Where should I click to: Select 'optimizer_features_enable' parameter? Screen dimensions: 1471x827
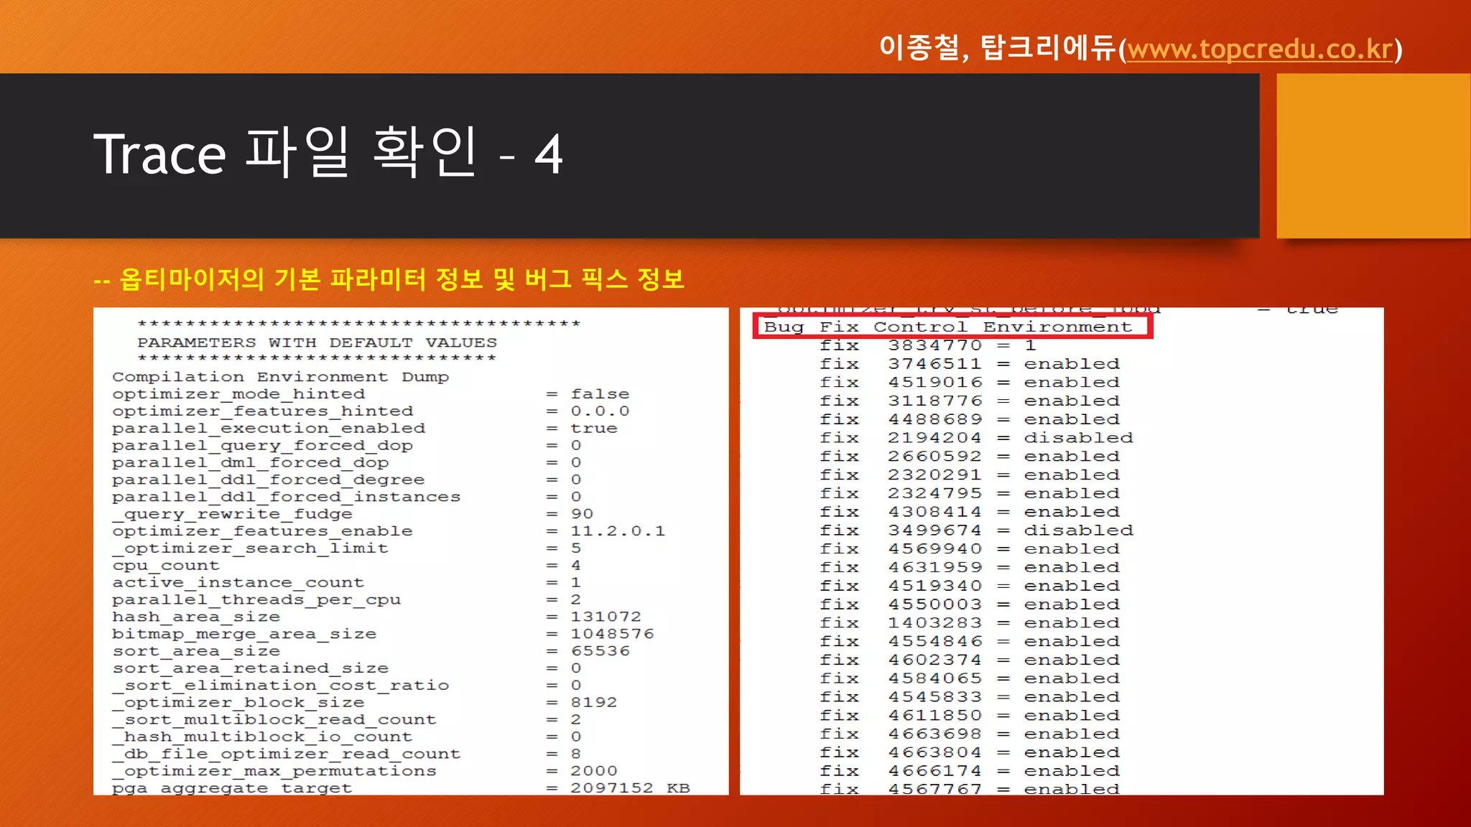[263, 531]
